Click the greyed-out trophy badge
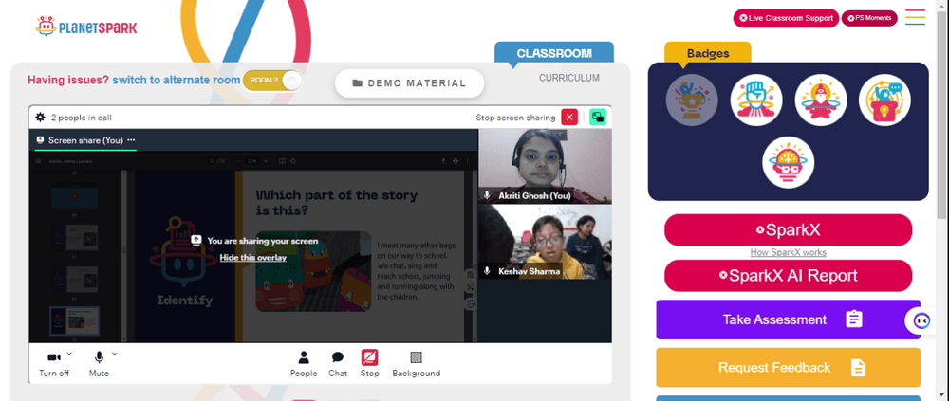The height and width of the screenshot is (401, 949). click(x=692, y=100)
